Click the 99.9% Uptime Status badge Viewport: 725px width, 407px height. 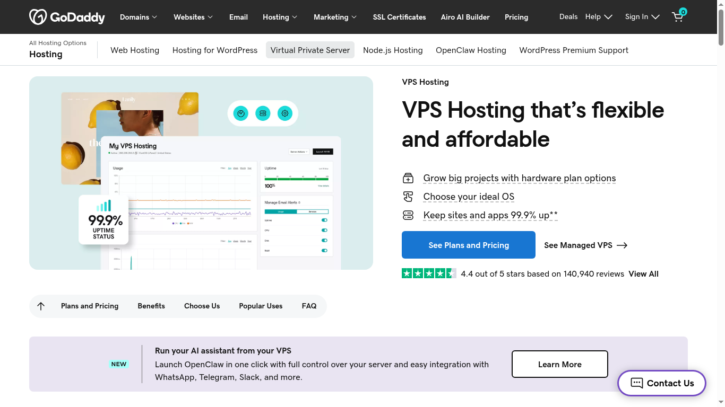pyautogui.click(x=103, y=220)
